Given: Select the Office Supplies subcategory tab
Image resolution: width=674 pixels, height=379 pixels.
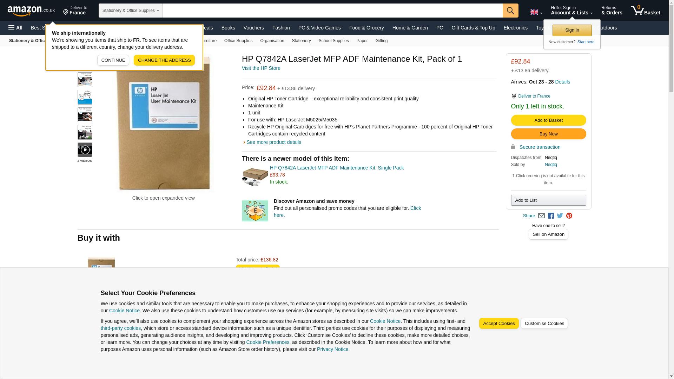Looking at the screenshot, I should [x=238, y=41].
